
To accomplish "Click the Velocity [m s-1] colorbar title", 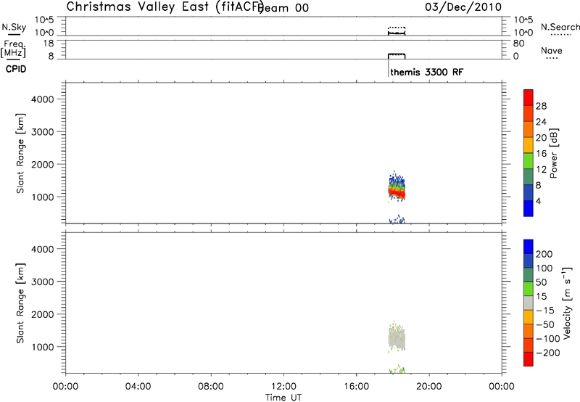I will click(x=567, y=303).
